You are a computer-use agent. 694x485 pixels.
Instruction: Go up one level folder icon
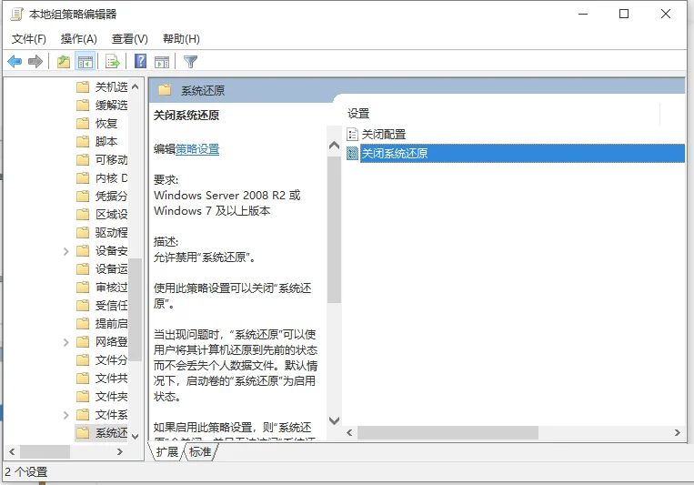pyautogui.click(x=64, y=61)
